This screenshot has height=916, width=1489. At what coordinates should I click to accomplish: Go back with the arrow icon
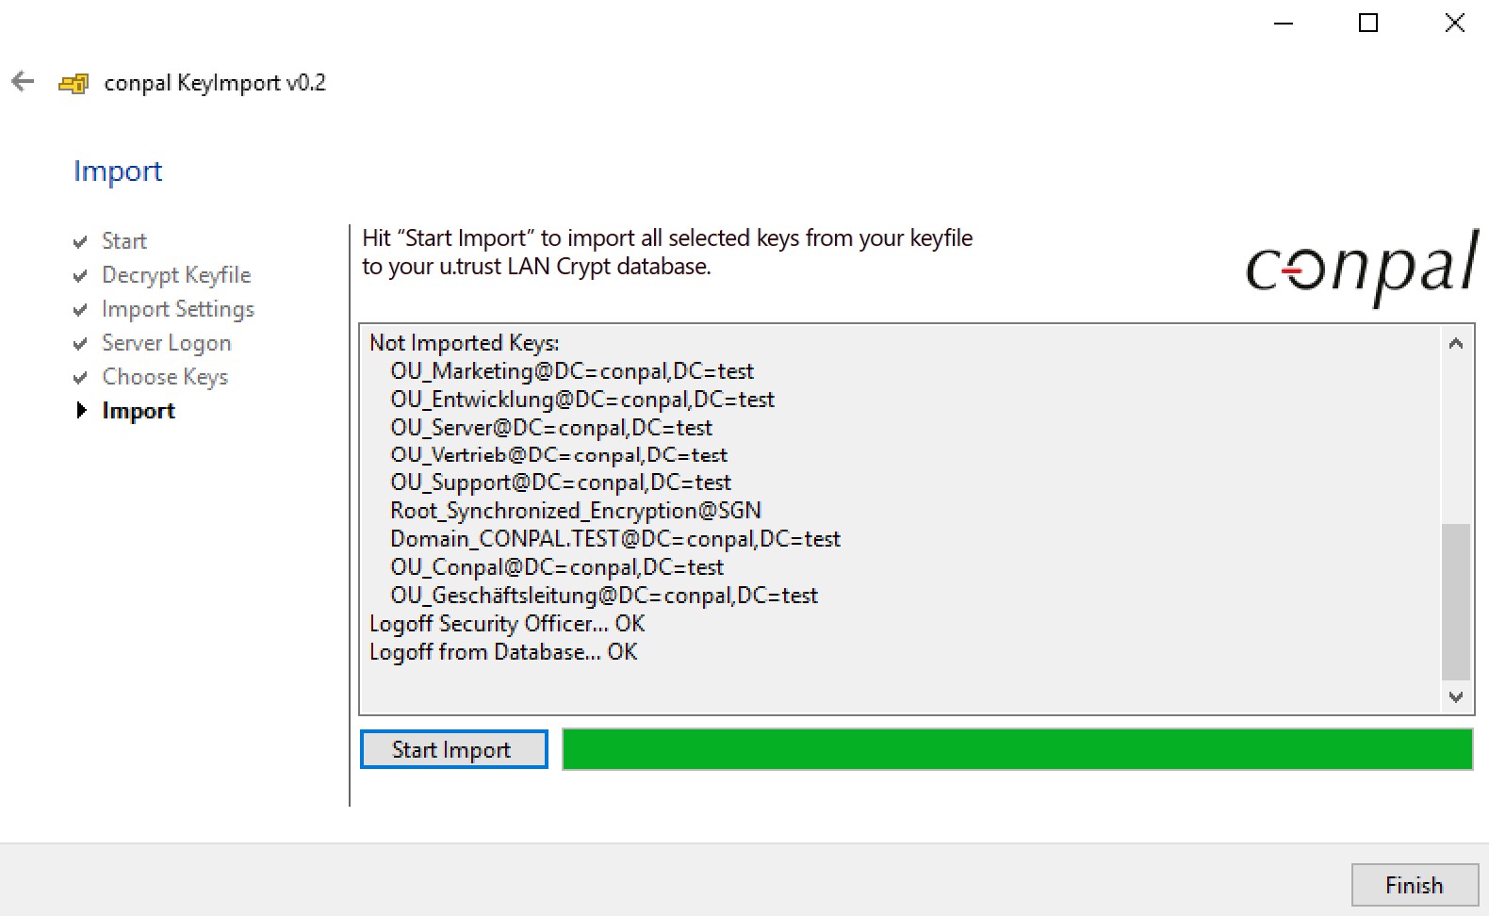(23, 82)
